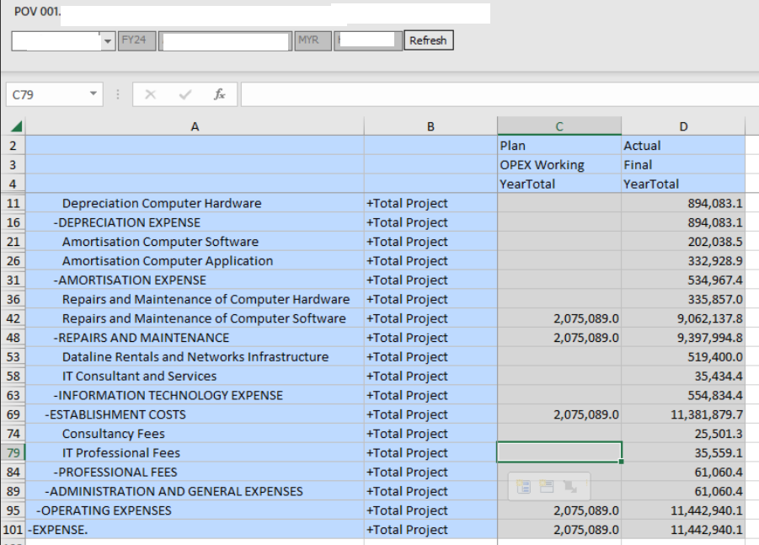
Task: Select column D header
Action: [682, 126]
